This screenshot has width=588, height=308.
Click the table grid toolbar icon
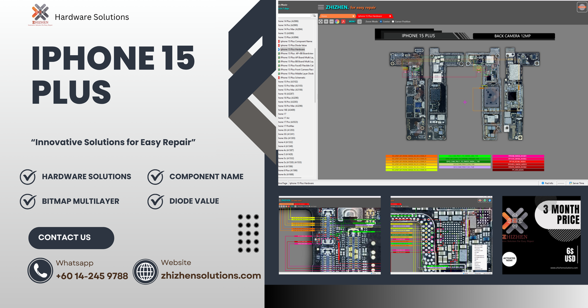[x=359, y=22]
